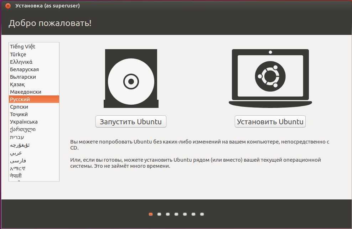Select ქართული Georgian language
The height and width of the screenshot is (229, 352).
pyautogui.click(x=34, y=129)
